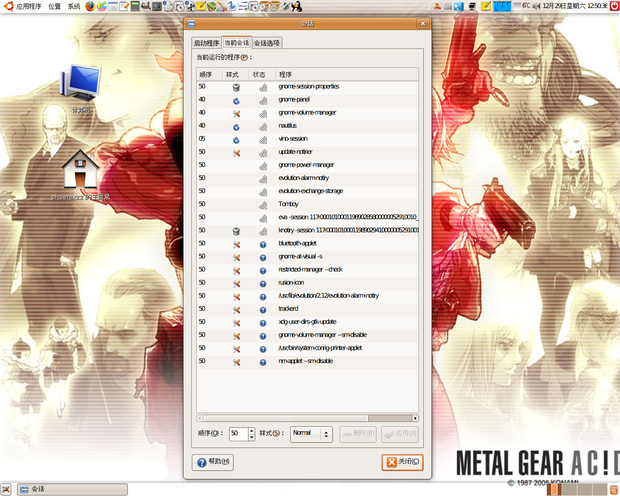This screenshot has height=496, width=620.
Task: Click the 顺序 value input field
Action: [238, 434]
